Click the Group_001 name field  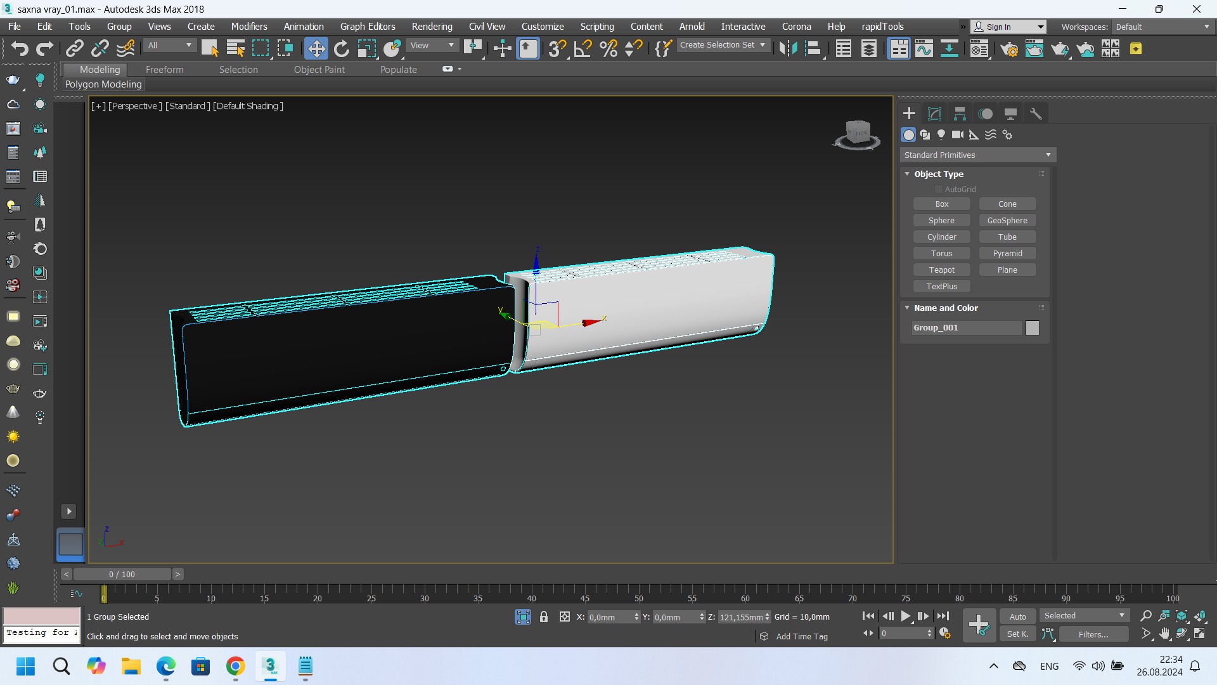tap(967, 328)
